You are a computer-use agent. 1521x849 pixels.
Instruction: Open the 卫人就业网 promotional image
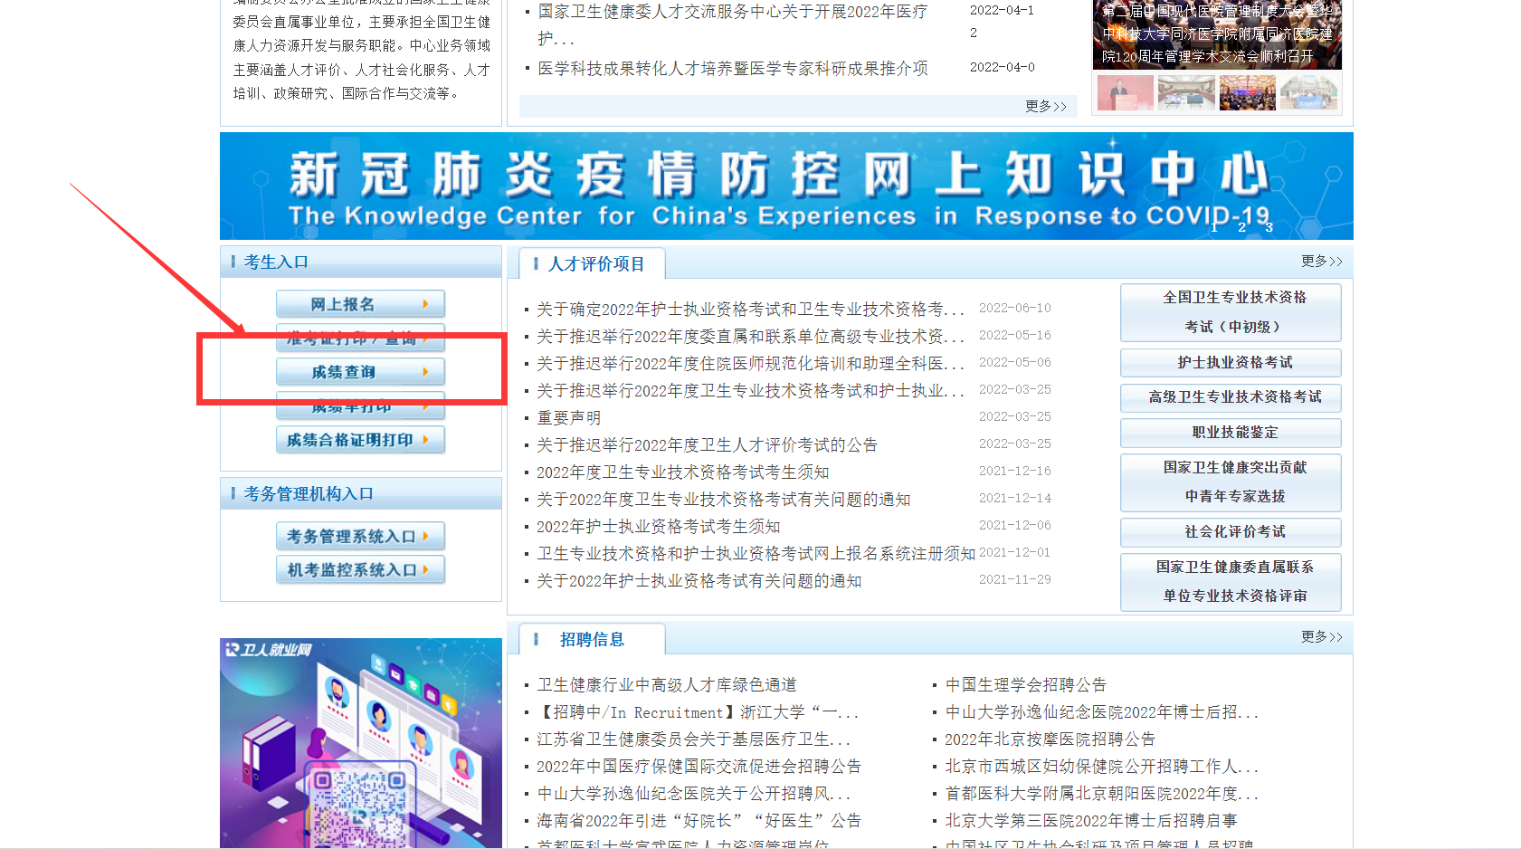[361, 743]
